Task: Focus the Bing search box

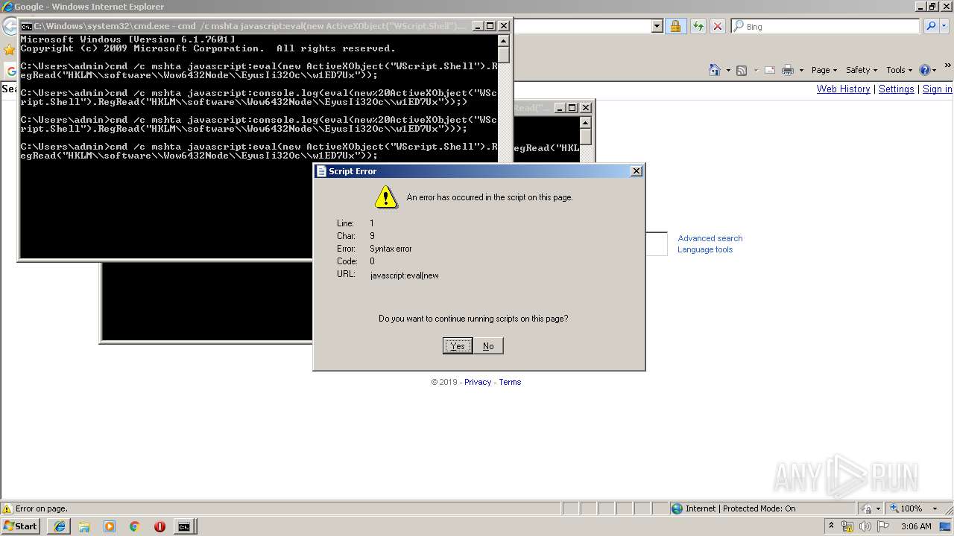Action: point(825,26)
